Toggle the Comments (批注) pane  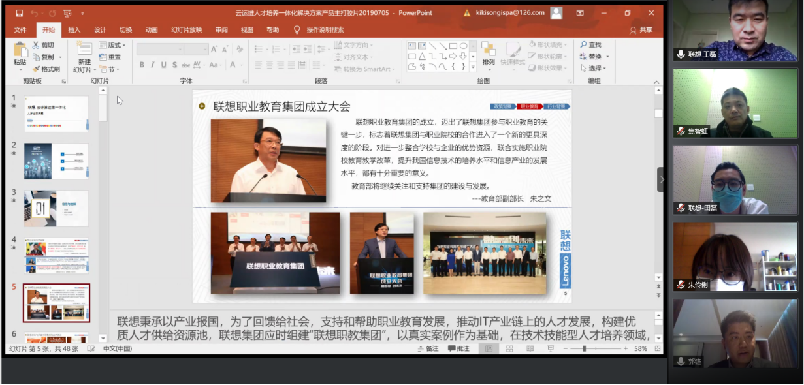tap(458, 349)
